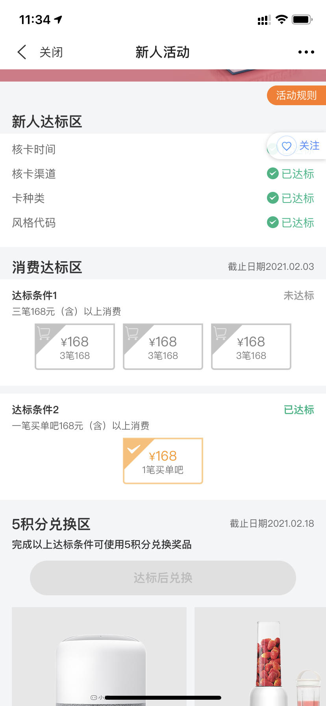This screenshot has width=326, height=706.
Task: Tap the heart follow icon
Action: tap(287, 146)
